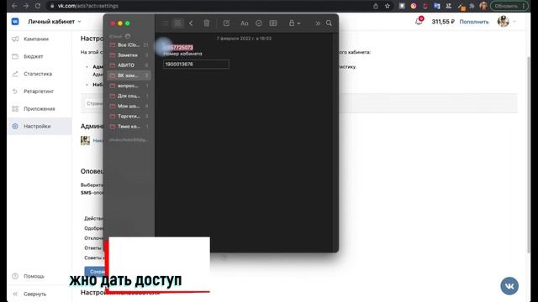Open the VK profile avatar menu

(x=506, y=21)
